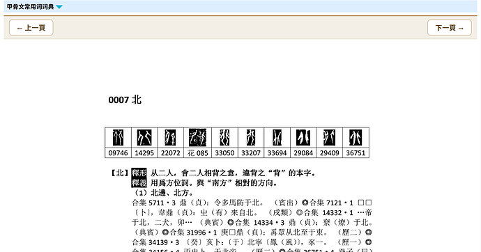Select the oracle glyph image numbered 33207

click(251, 137)
